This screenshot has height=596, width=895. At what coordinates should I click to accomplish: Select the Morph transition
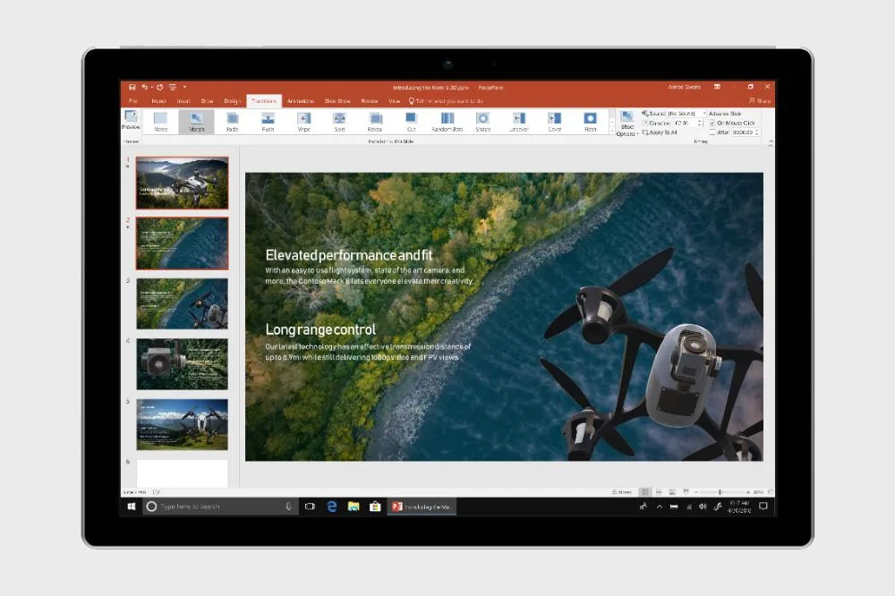(196, 123)
